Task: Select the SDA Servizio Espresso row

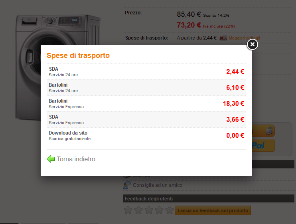Action: [146, 119]
